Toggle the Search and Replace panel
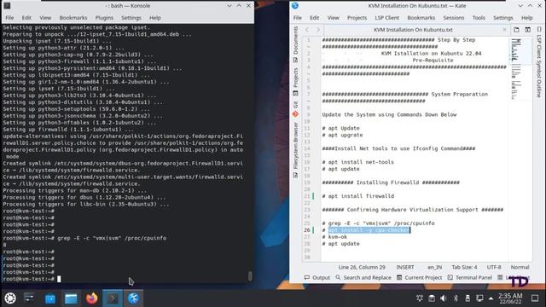546x307 pixels. pyautogui.click(x=363, y=278)
